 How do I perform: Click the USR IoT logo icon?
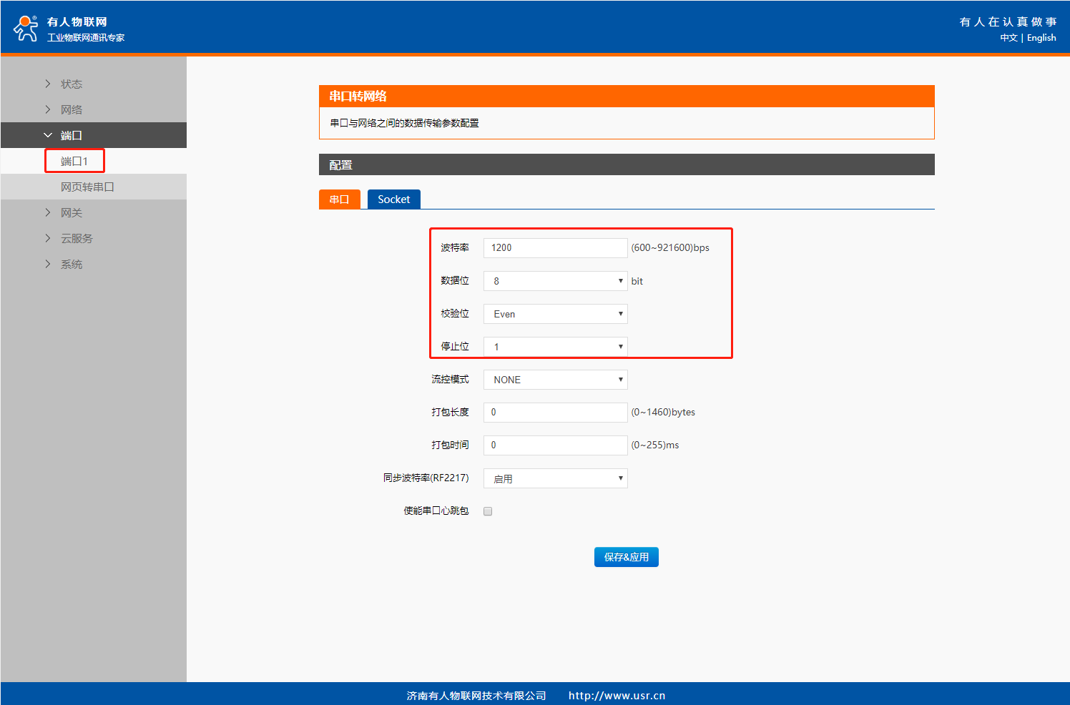coord(26,28)
